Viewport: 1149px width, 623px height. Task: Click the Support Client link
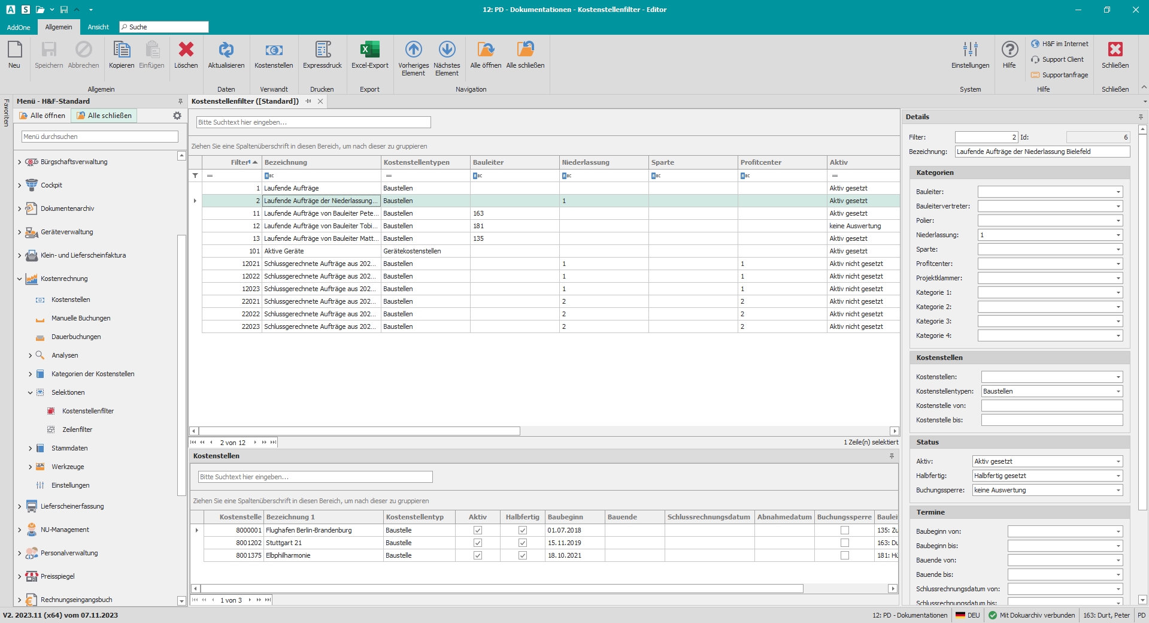click(1063, 59)
